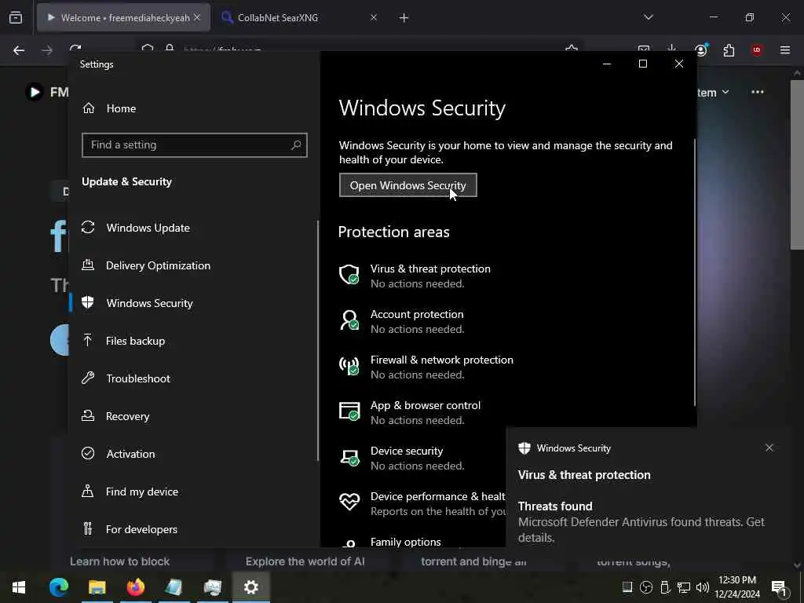This screenshot has height=603, width=804.
Task: Close the CollabNet SearXNG tab
Action: pyautogui.click(x=374, y=17)
